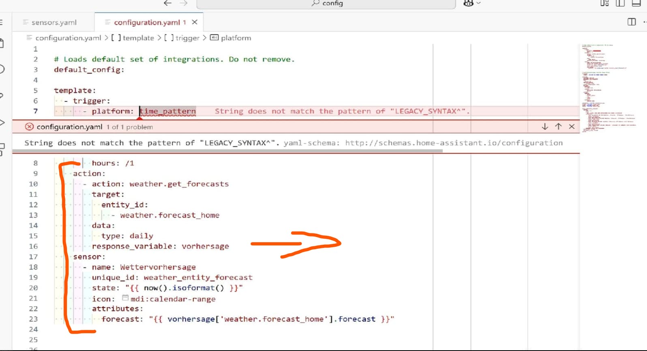
Task: Close the configuration.yaml tab
Action: [195, 22]
